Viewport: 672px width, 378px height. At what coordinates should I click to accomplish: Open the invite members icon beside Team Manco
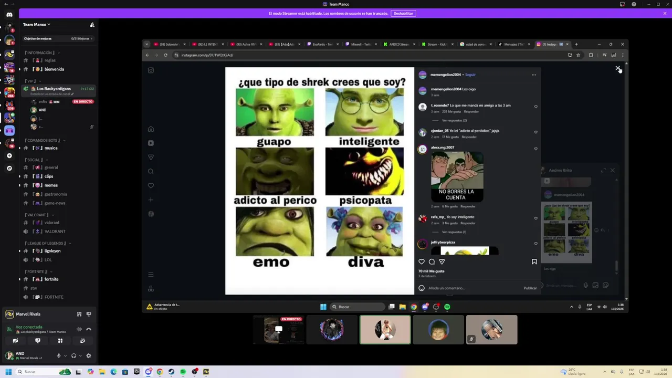(92, 25)
